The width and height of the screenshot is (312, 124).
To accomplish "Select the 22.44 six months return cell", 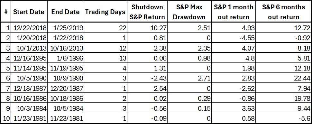I will pos(283,78).
